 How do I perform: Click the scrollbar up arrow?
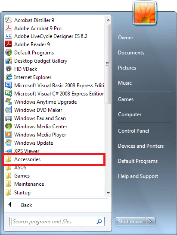click(108, 20)
